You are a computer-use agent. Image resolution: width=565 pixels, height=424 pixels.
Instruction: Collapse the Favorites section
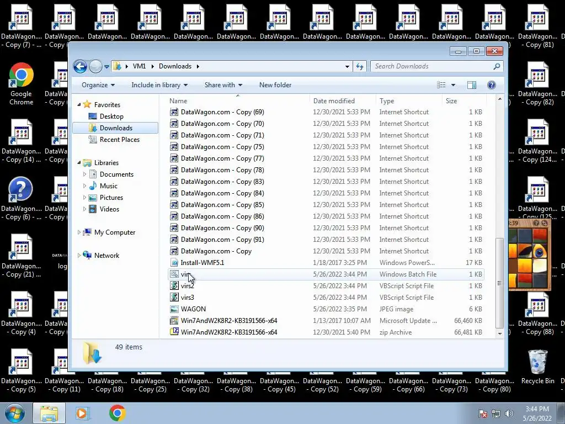pos(79,104)
